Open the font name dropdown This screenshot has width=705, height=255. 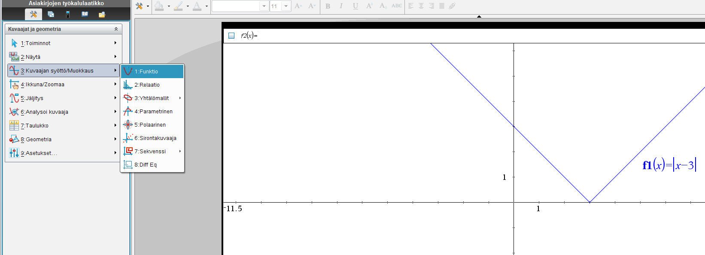pos(264,6)
